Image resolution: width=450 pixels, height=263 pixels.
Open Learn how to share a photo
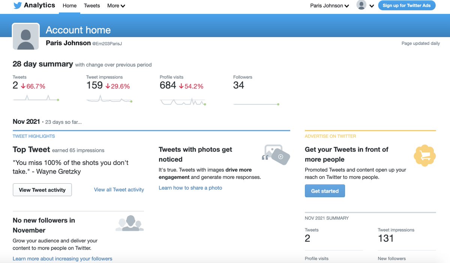point(190,188)
